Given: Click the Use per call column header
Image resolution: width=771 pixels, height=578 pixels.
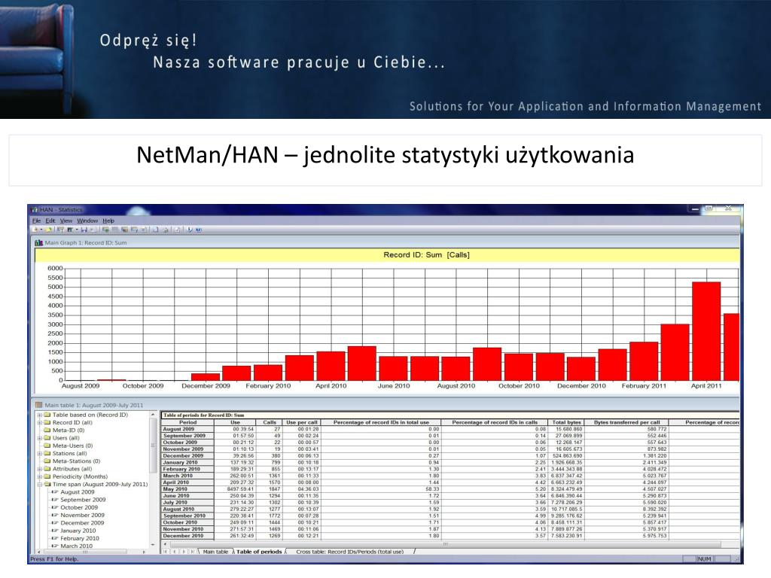Looking at the screenshot, I should (301, 422).
